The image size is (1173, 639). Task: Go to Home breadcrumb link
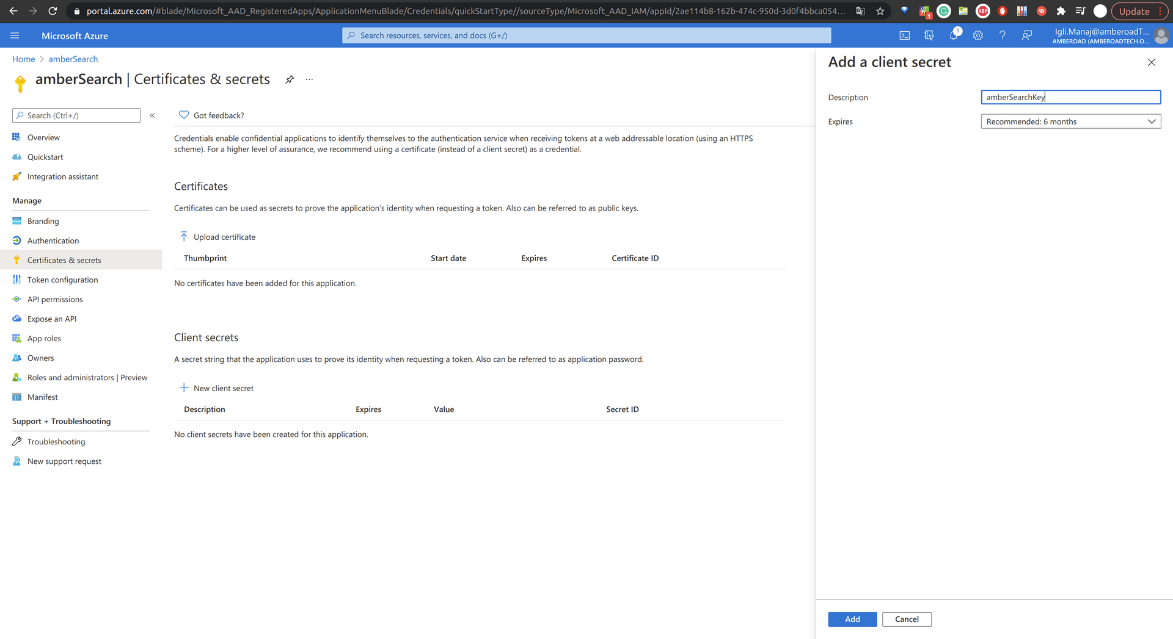(x=24, y=59)
